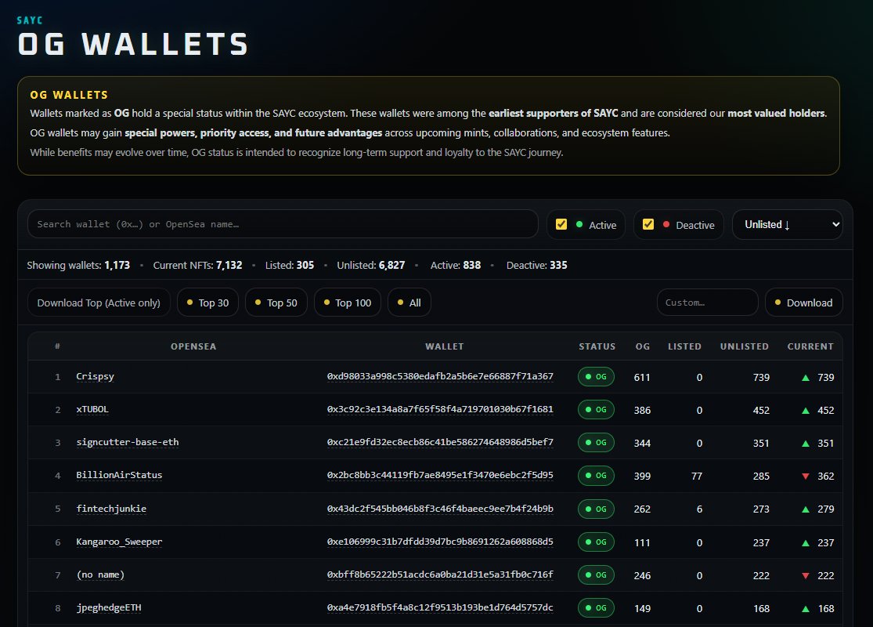Open Crispsy OpenSea profile link
This screenshot has height=627, width=873.
coord(96,376)
